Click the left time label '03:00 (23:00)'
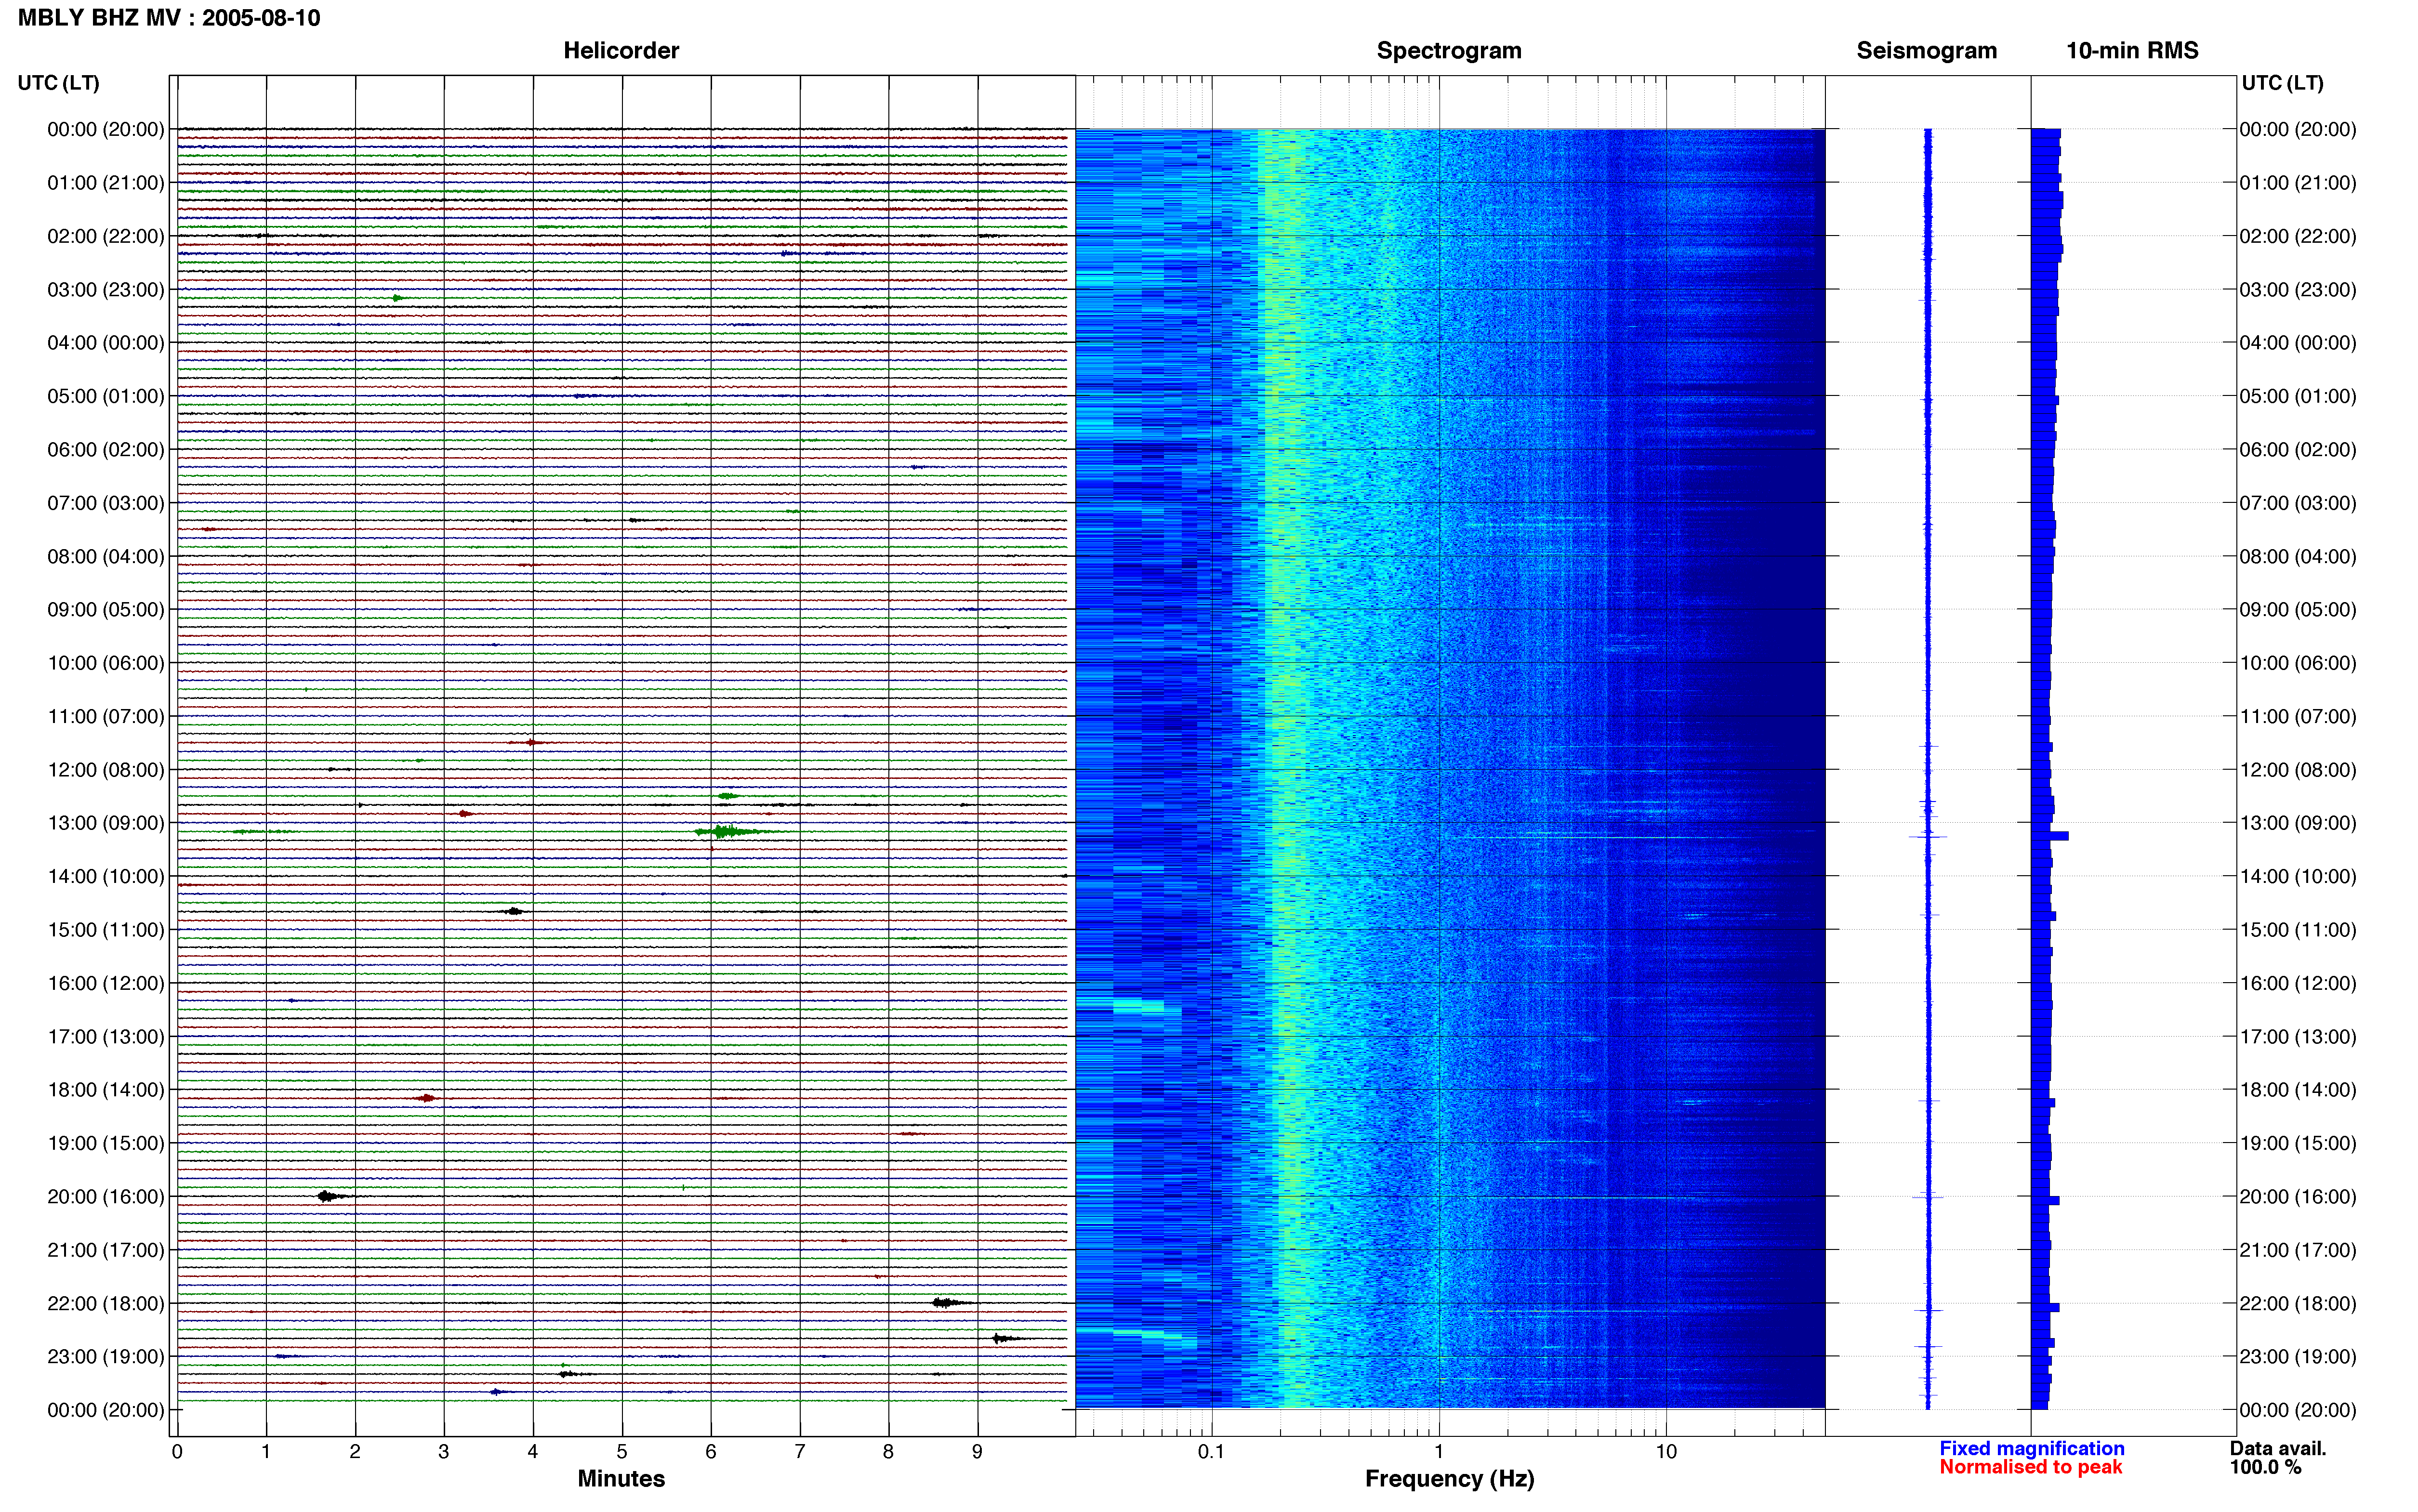The image size is (2418, 1512). (106, 289)
